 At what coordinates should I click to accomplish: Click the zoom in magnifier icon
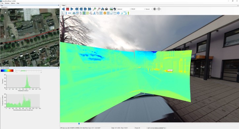coord(94,9)
